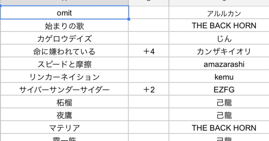Select the +4 key value cell

[149, 51]
